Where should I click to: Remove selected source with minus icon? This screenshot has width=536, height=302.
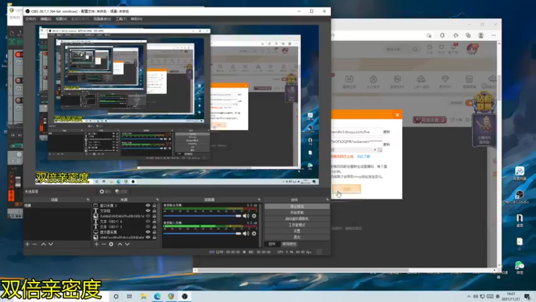[104, 244]
